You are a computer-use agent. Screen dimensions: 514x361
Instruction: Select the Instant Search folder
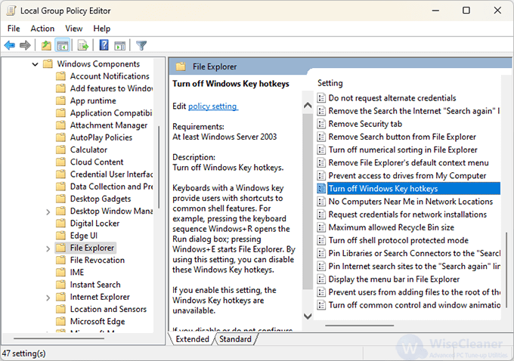pyautogui.click(x=95, y=285)
